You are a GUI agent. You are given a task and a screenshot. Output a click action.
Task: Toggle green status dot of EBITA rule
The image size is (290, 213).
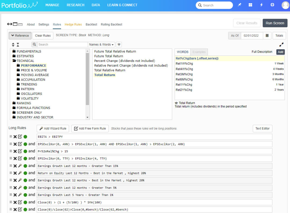pos(25,137)
